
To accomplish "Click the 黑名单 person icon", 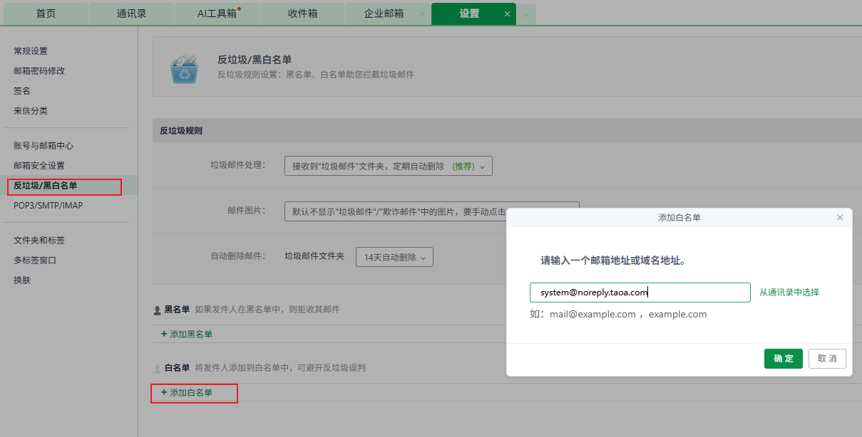I will tap(158, 310).
